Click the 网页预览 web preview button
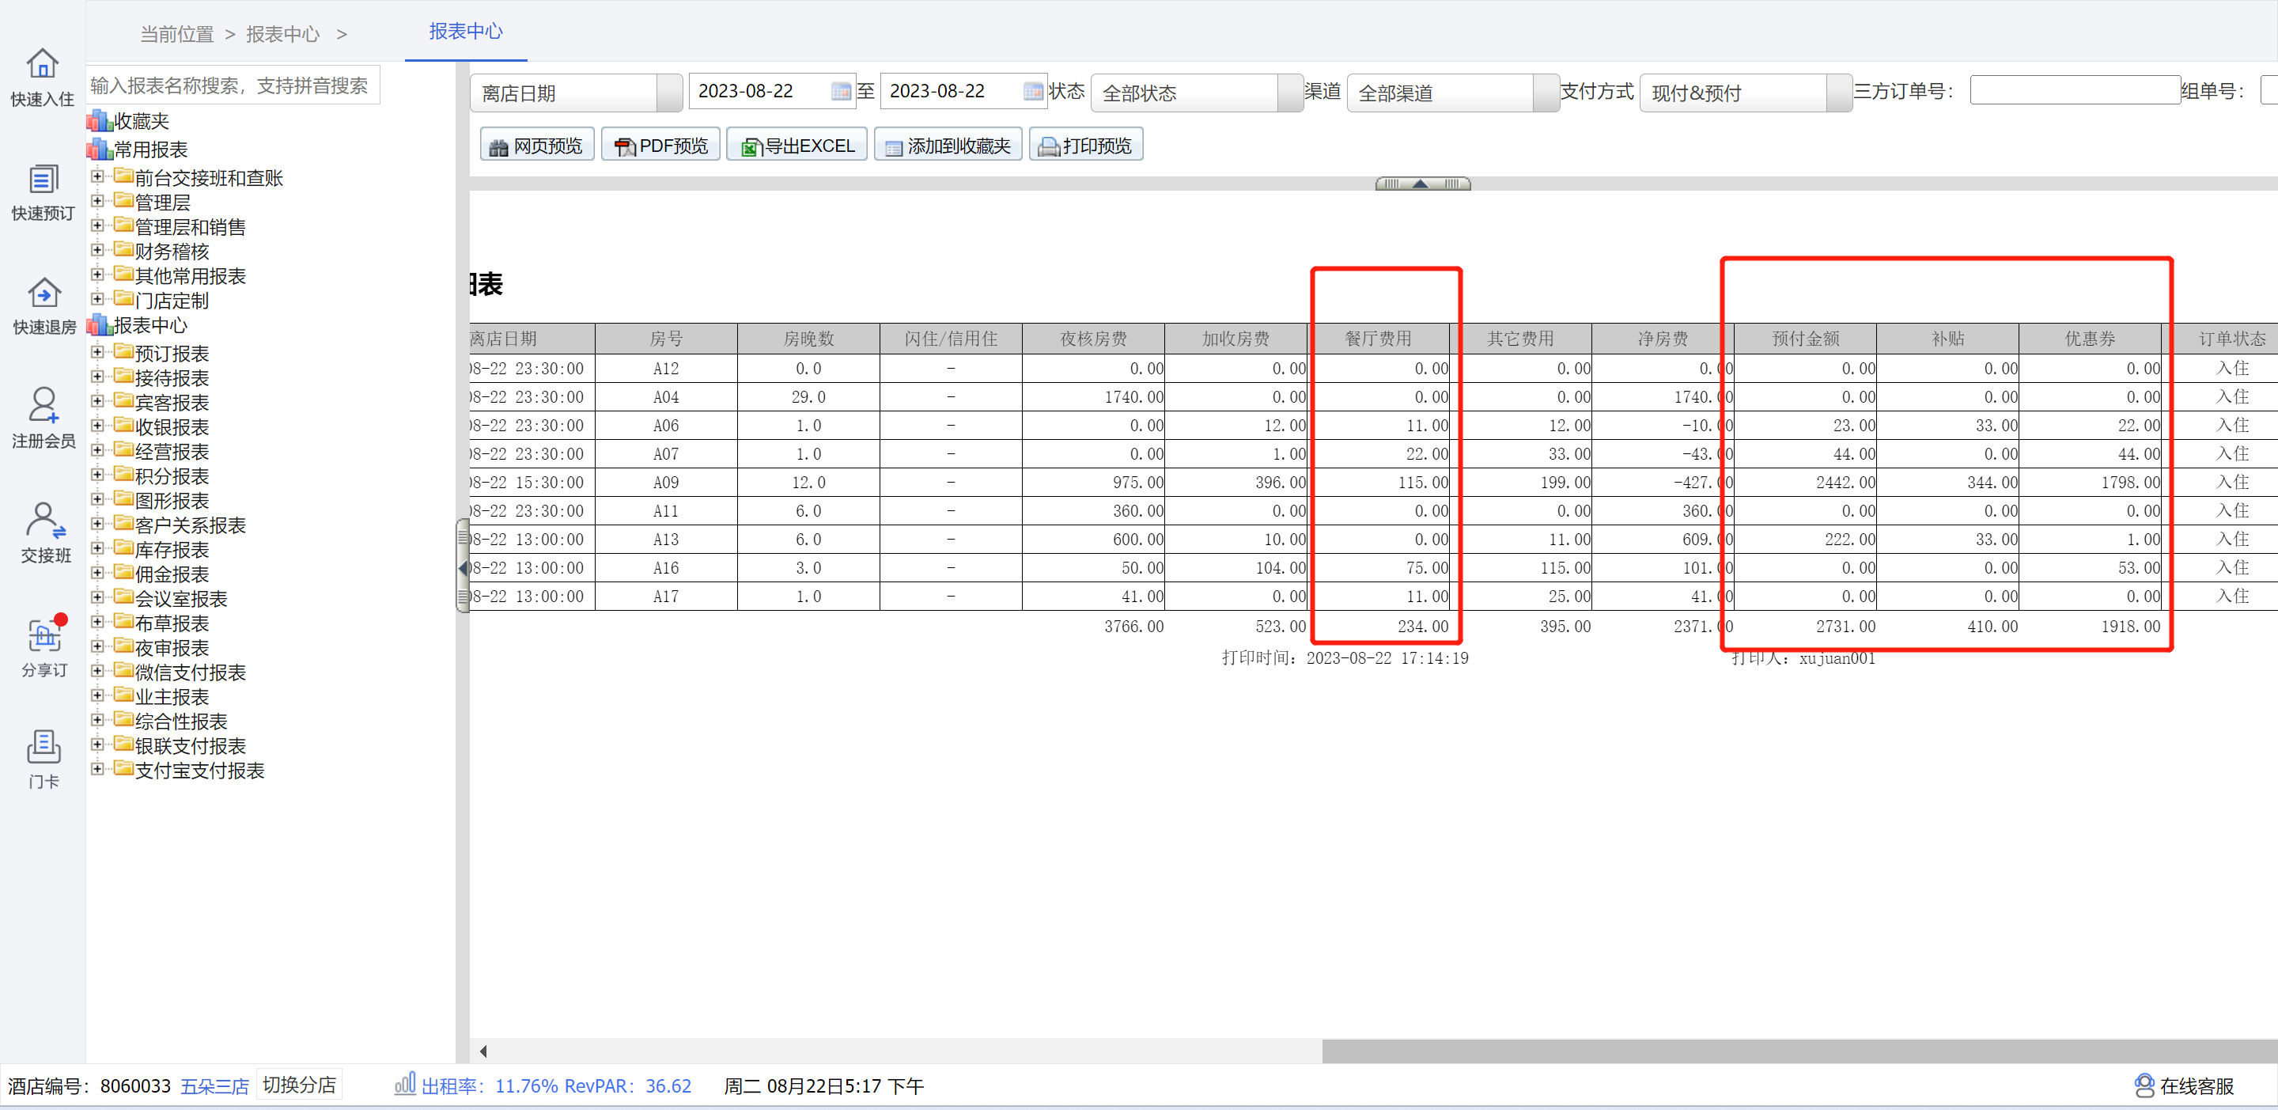 [x=536, y=145]
